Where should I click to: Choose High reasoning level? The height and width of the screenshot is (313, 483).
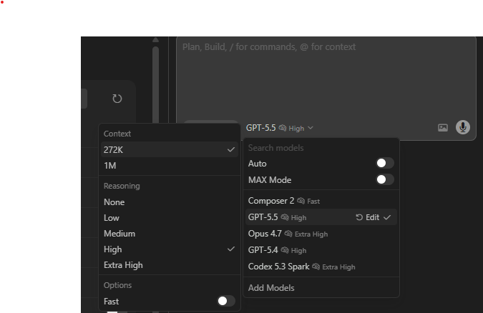[x=170, y=249]
